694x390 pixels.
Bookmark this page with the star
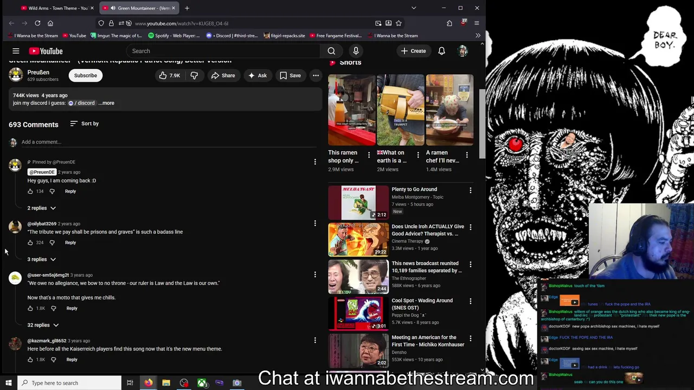coord(399,23)
